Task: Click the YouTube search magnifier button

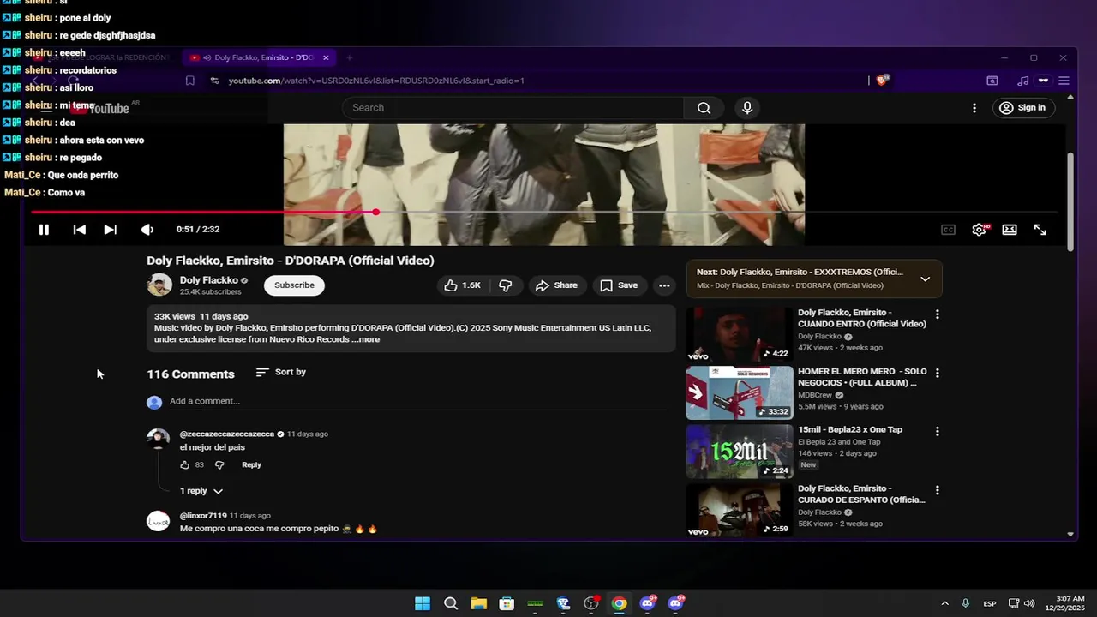Action: [704, 108]
